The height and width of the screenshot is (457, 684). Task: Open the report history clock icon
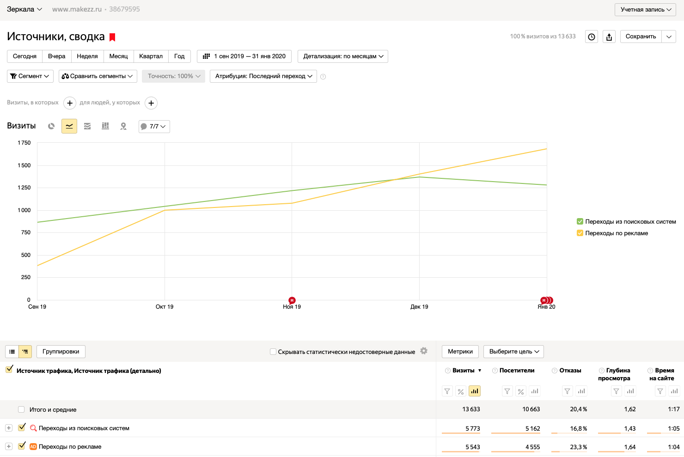pyautogui.click(x=592, y=37)
